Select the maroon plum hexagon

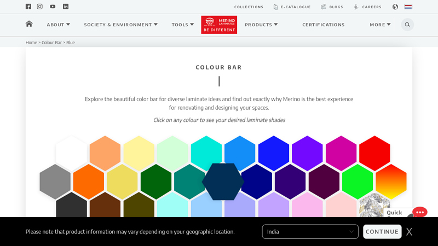click(324, 181)
